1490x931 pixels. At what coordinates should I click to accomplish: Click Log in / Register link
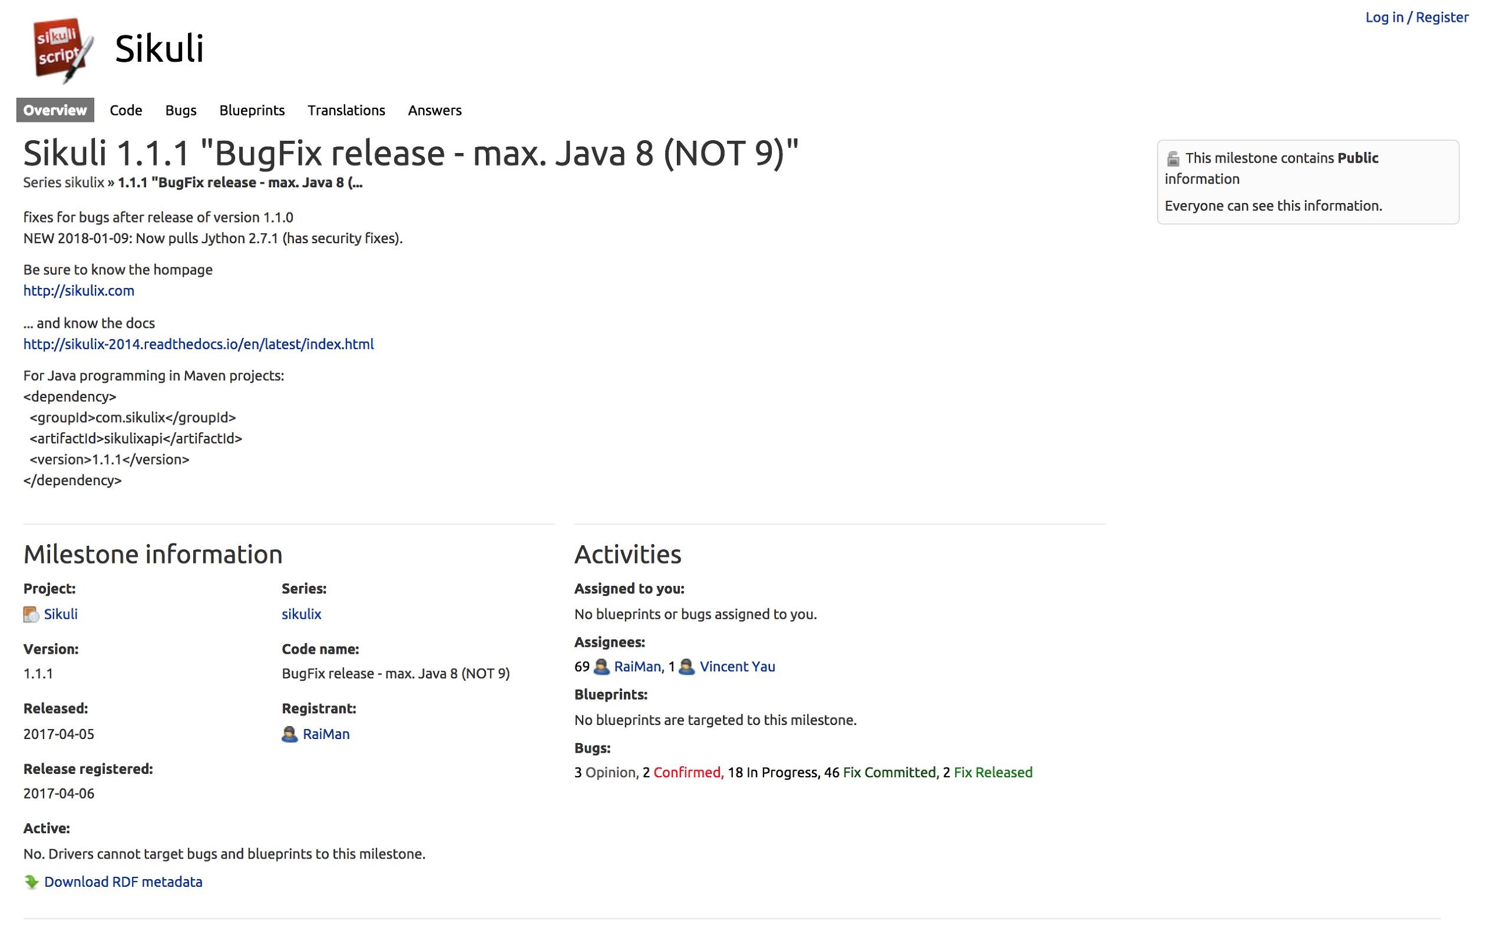click(x=1416, y=17)
